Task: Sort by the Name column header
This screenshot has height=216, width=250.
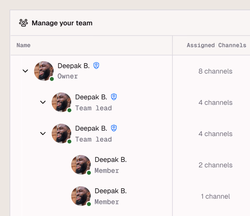Action: coord(24,45)
